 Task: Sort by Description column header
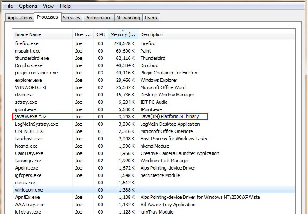(216, 34)
